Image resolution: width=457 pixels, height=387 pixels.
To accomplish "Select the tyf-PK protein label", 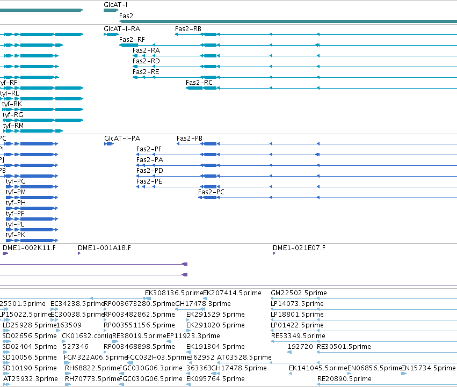I will tap(16, 235).
